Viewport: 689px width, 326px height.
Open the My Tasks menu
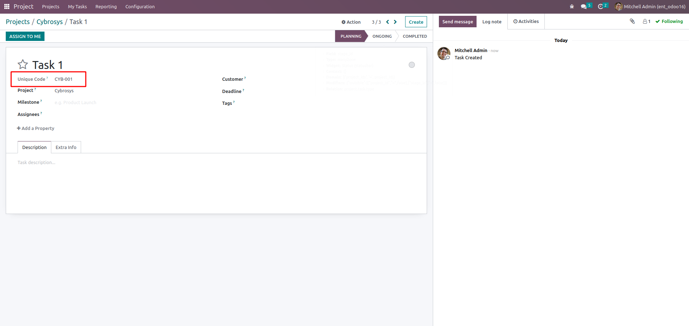pyautogui.click(x=78, y=6)
